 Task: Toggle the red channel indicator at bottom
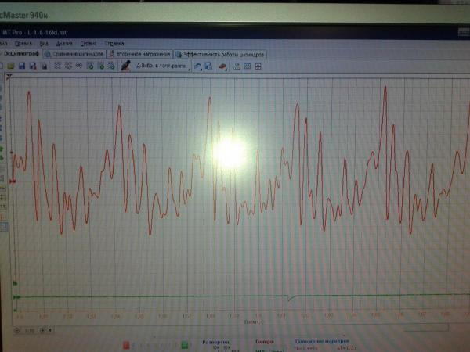[x=126, y=346]
